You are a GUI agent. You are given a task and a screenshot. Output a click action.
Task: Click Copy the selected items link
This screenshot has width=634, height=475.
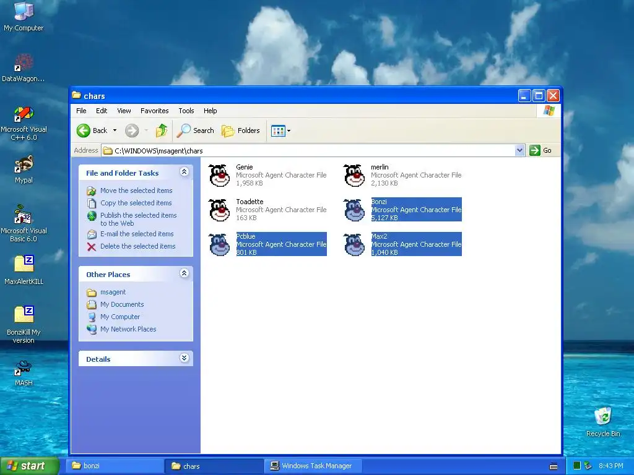136,203
